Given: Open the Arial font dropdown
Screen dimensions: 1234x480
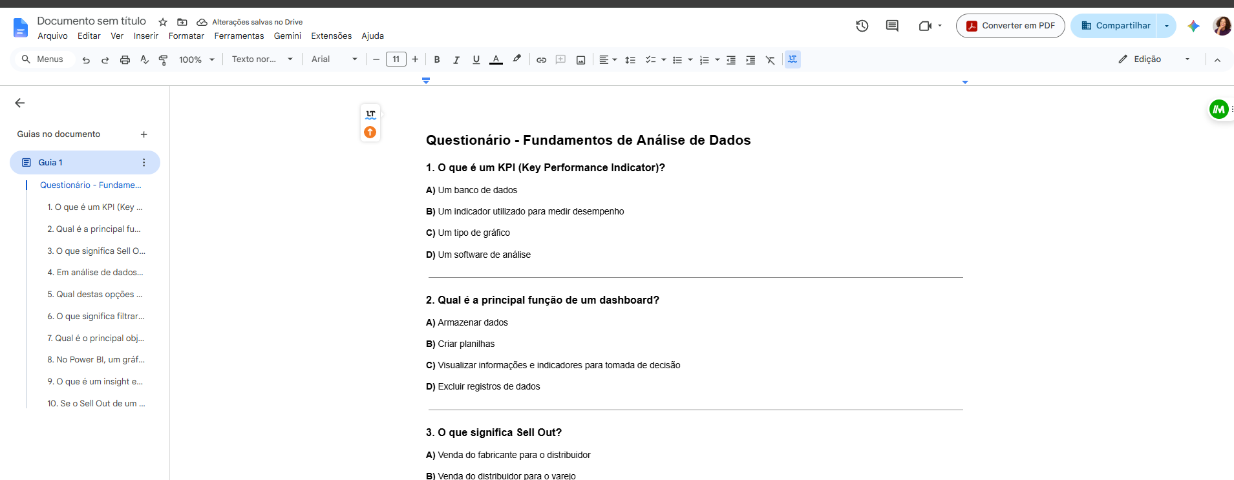Looking at the screenshot, I should click(x=334, y=59).
